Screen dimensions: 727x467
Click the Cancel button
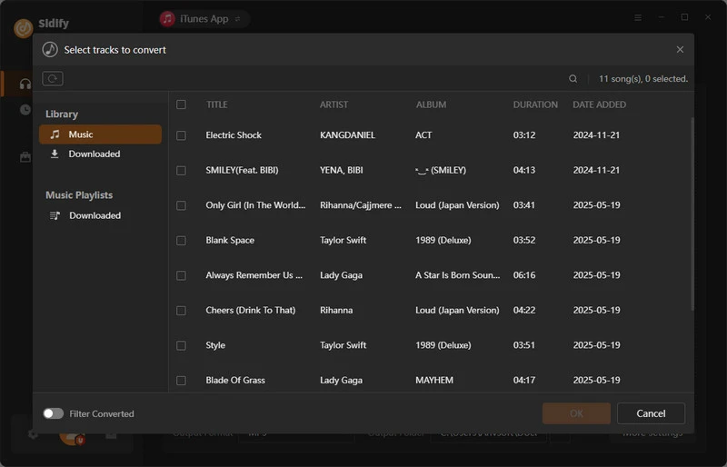[651, 413]
